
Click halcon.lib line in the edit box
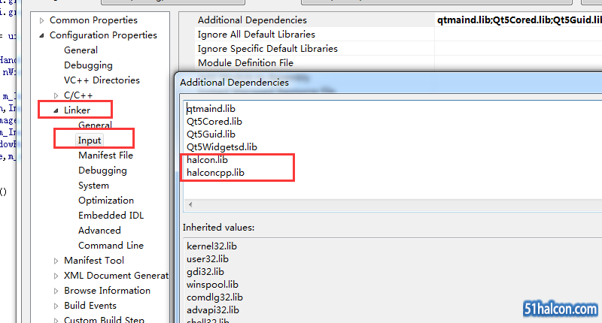click(209, 160)
